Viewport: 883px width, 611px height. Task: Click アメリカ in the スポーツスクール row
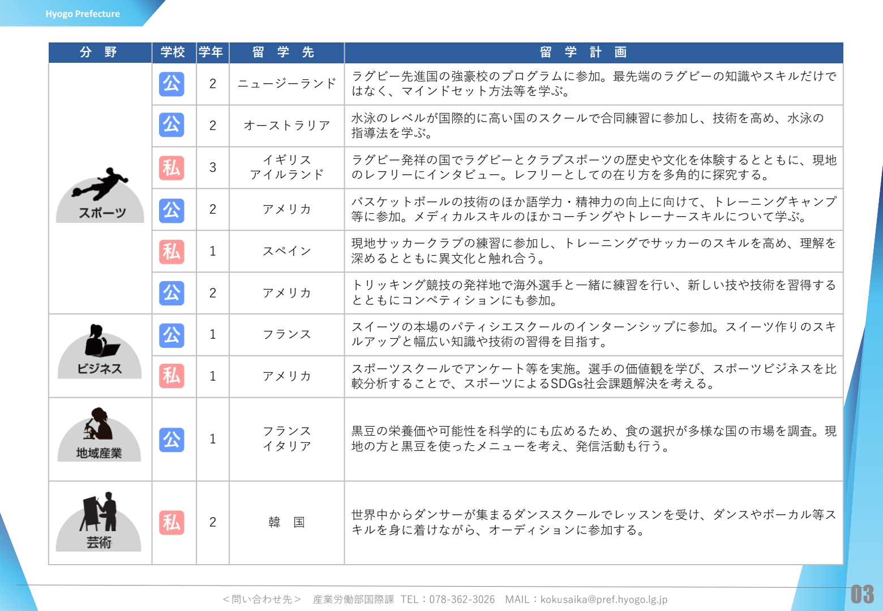[x=287, y=376]
